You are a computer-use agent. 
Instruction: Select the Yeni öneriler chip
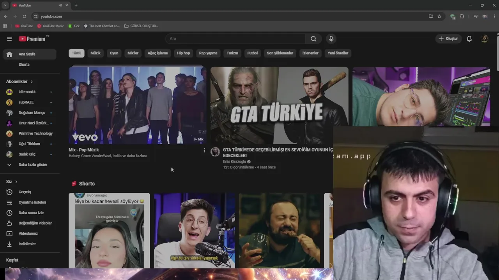click(338, 53)
